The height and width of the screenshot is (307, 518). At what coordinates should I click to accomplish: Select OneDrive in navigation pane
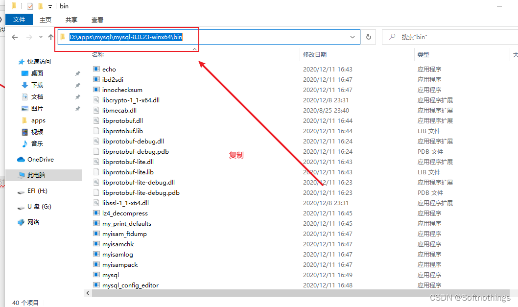(40, 159)
